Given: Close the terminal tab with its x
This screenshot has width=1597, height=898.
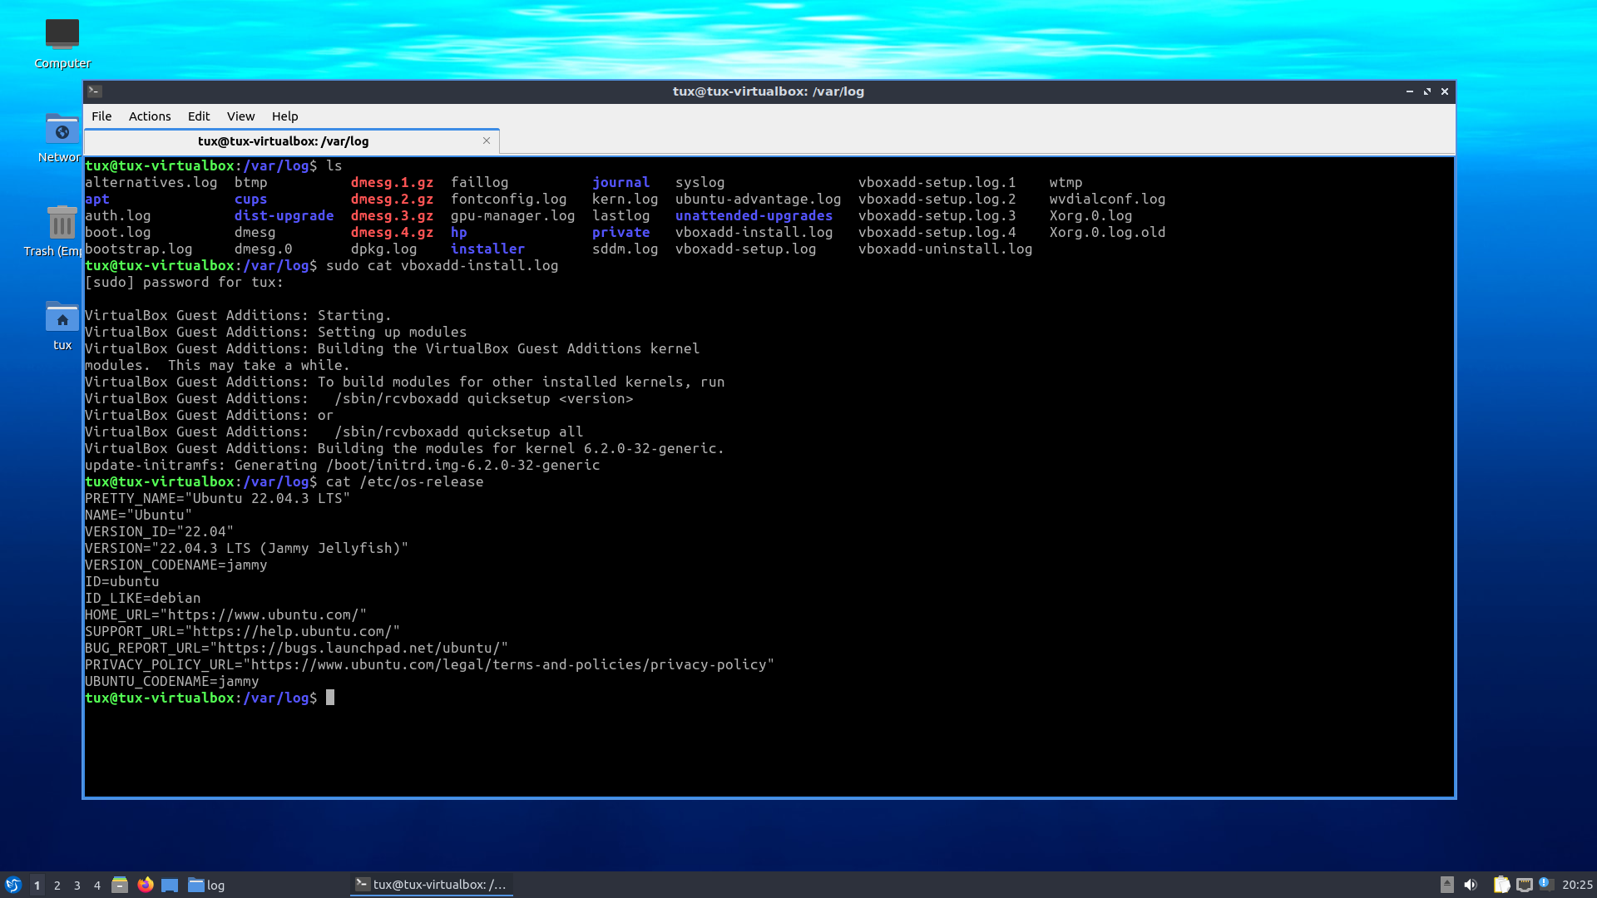Looking at the screenshot, I should pyautogui.click(x=487, y=141).
